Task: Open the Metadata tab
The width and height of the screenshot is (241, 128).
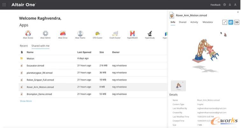Action: [208, 22]
